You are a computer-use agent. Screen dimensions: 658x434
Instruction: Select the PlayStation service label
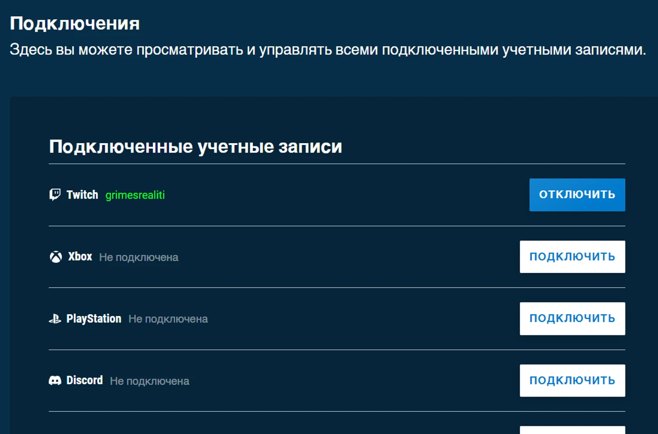[x=94, y=319]
